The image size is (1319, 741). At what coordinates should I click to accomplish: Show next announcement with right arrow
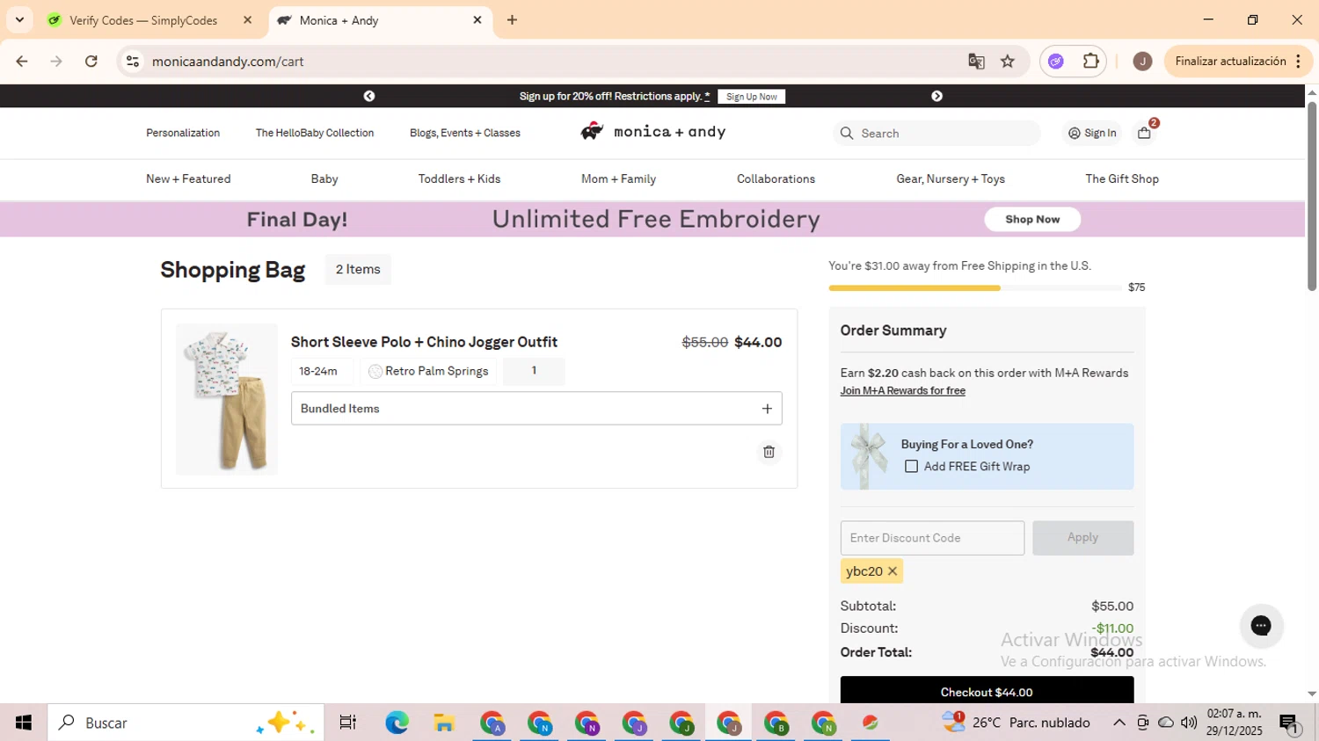tap(936, 96)
